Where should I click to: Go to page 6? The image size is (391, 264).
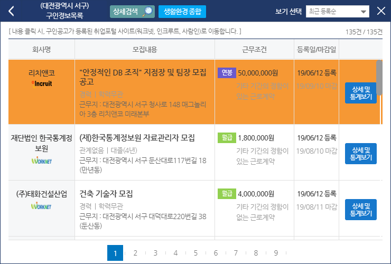pos(216,253)
